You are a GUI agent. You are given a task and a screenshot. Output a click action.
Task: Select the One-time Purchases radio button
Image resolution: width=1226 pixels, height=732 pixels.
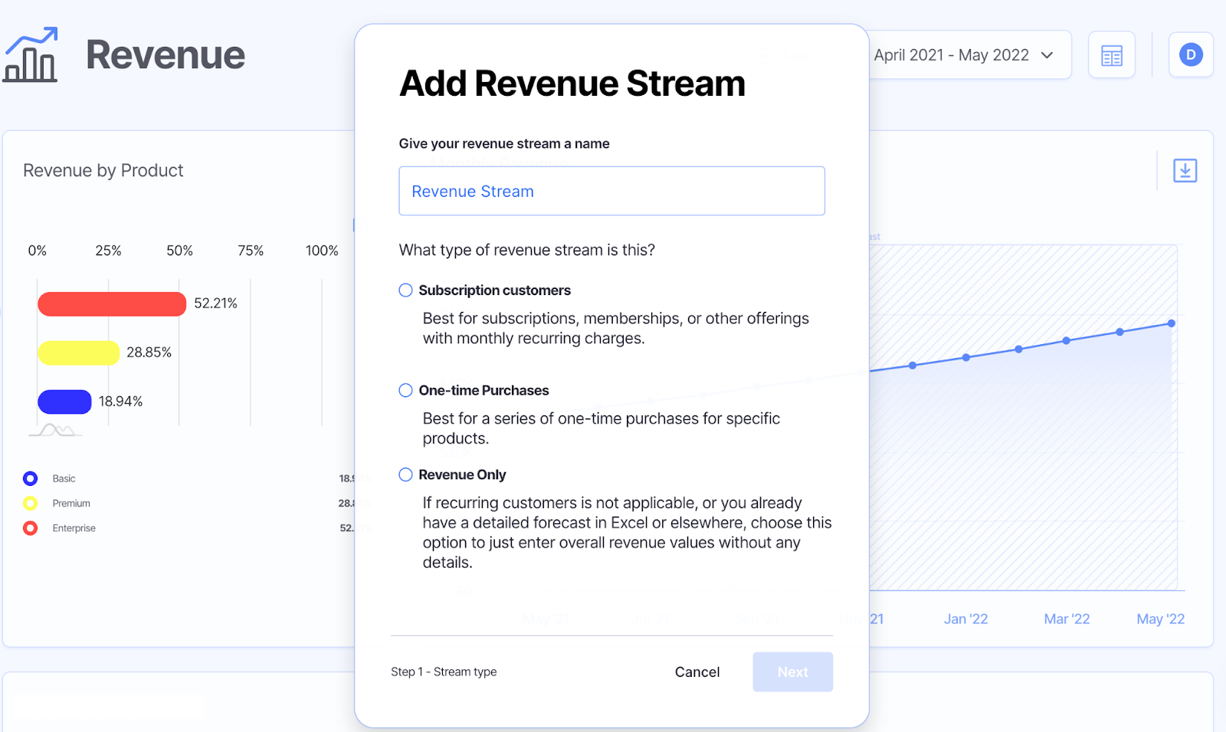coord(405,390)
